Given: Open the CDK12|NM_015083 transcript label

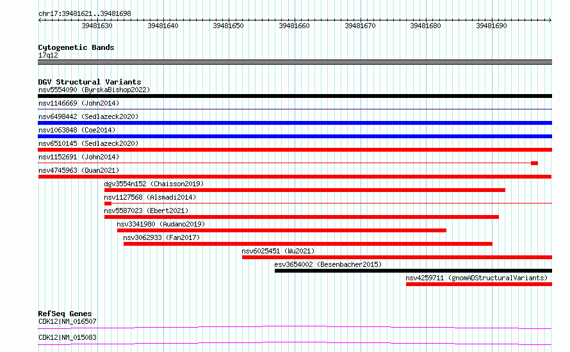Looking at the screenshot, I should click(67, 337).
